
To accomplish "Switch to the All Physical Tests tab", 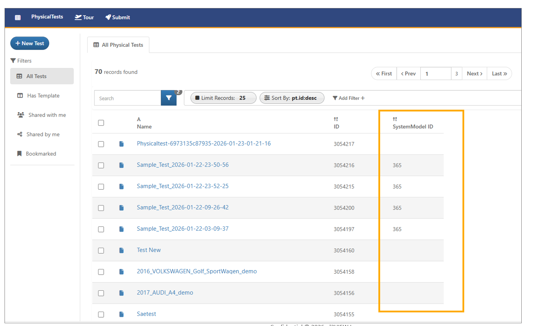I will pyautogui.click(x=118, y=45).
